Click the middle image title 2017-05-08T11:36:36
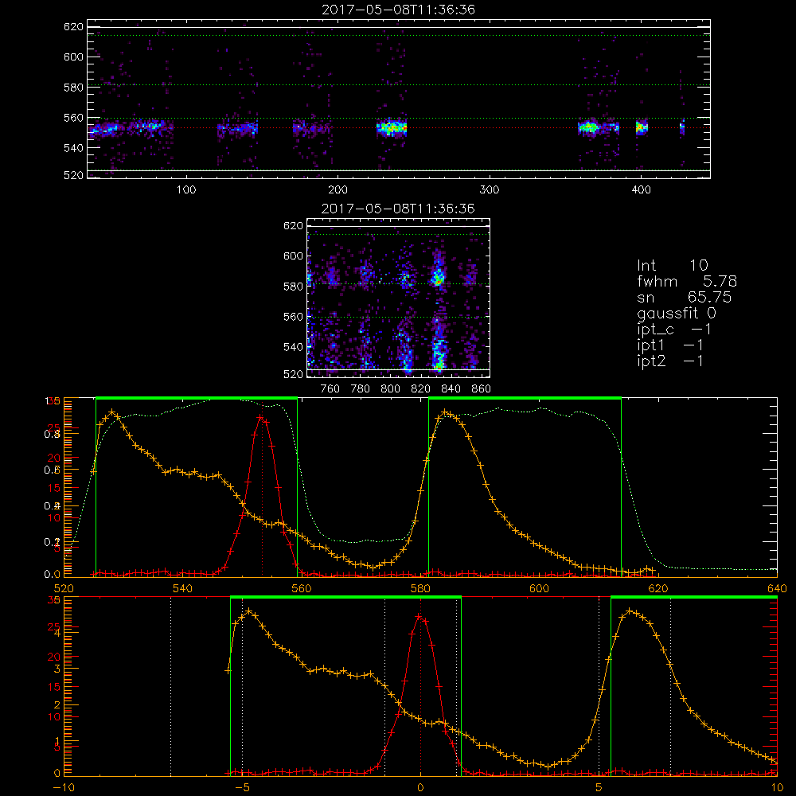796x796 pixels. pos(398,209)
